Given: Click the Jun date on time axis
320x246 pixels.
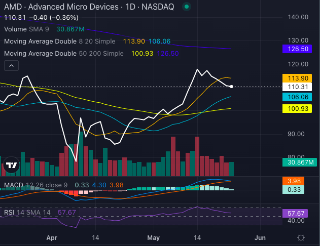Looking at the screenshot, I should [x=260, y=238].
